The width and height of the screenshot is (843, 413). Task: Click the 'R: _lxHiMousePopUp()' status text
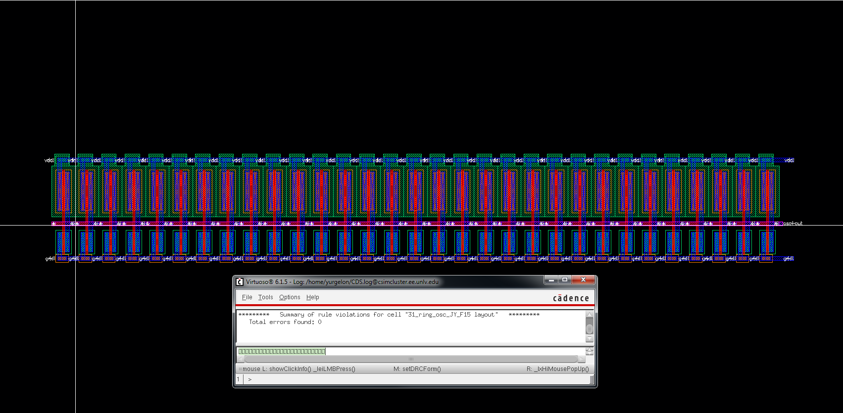point(558,369)
